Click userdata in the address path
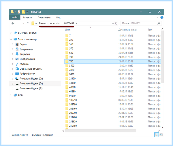173x146 pixels. pyautogui.click(x=55, y=23)
